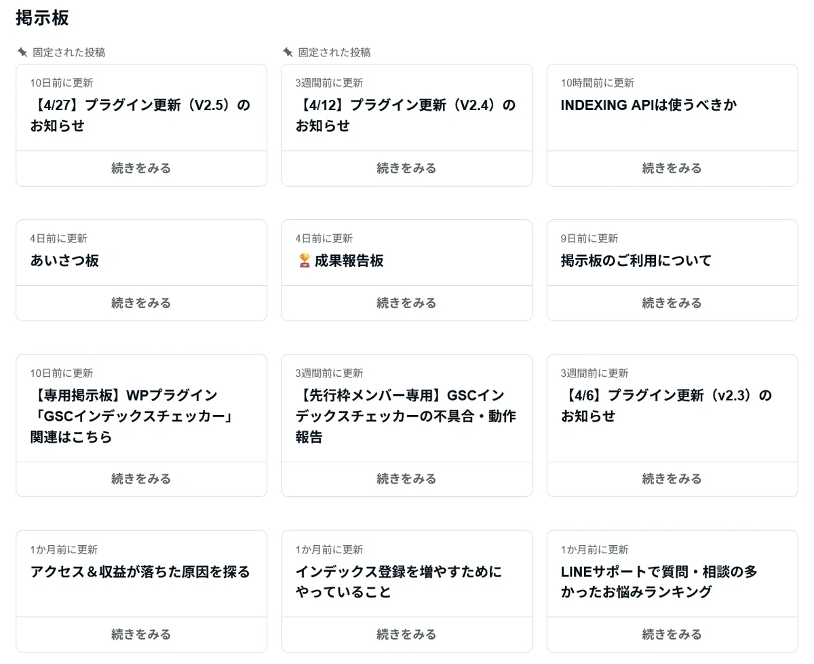This screenshot has height=664, width=814.
Task: Open 続きをみる under 掲示板のご利用について
Action: pos(672,303)
